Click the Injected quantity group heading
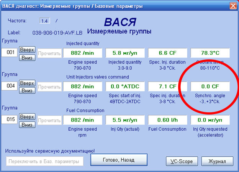Viewport: 239px width, 172px height. (83, 44)
